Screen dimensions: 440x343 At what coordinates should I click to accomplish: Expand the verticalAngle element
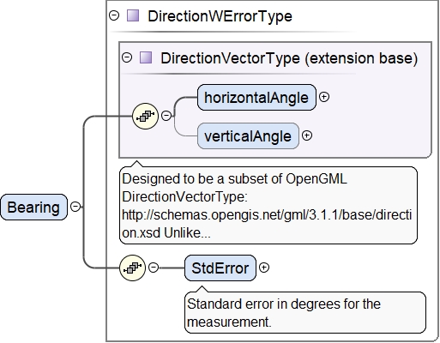307,135
